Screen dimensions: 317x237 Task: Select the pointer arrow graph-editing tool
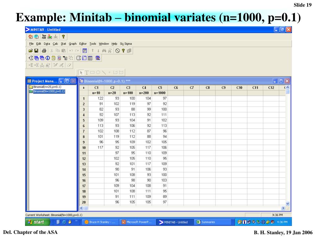81,73
